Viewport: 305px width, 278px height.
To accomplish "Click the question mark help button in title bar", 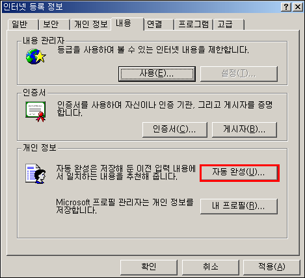I will tap(286, 7).
